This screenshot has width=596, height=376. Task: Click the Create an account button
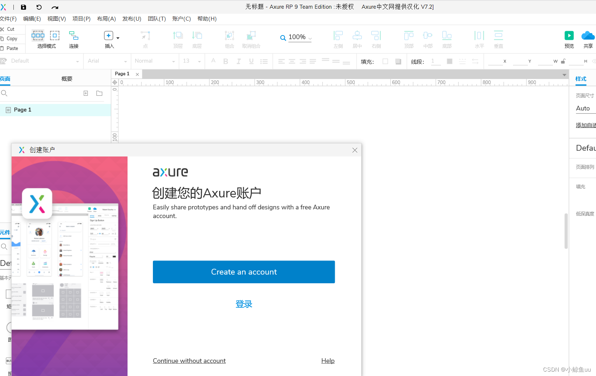click(x=243, y=272)
